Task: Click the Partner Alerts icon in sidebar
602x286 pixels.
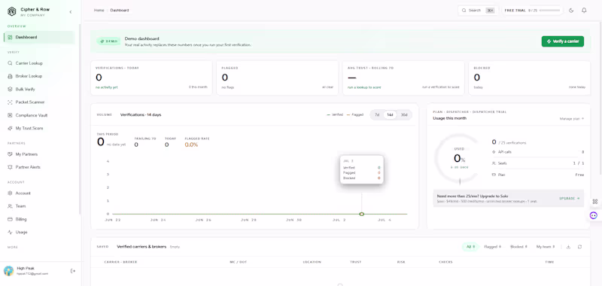Action: click(x=10, y=167)
